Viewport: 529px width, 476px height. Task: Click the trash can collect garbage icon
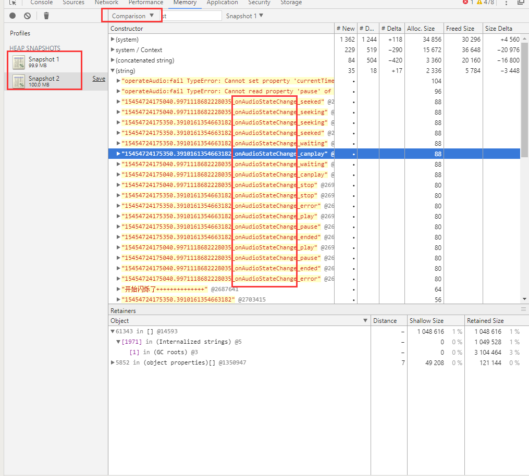46,16
